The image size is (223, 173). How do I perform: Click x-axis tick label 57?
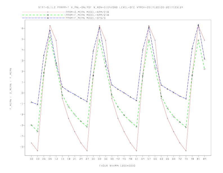tap(149, 159)
